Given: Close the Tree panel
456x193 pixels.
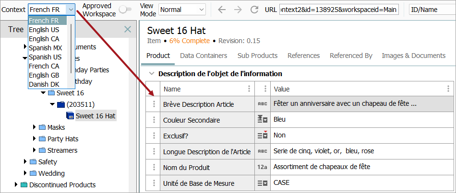Looking at the screenshot, I should click(128, 30).
